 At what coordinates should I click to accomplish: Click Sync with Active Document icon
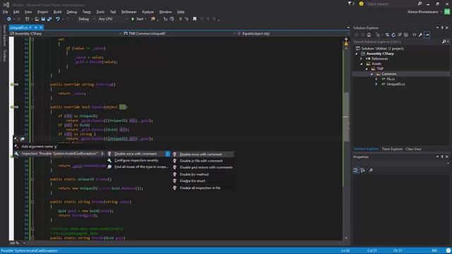pos(387,35)
